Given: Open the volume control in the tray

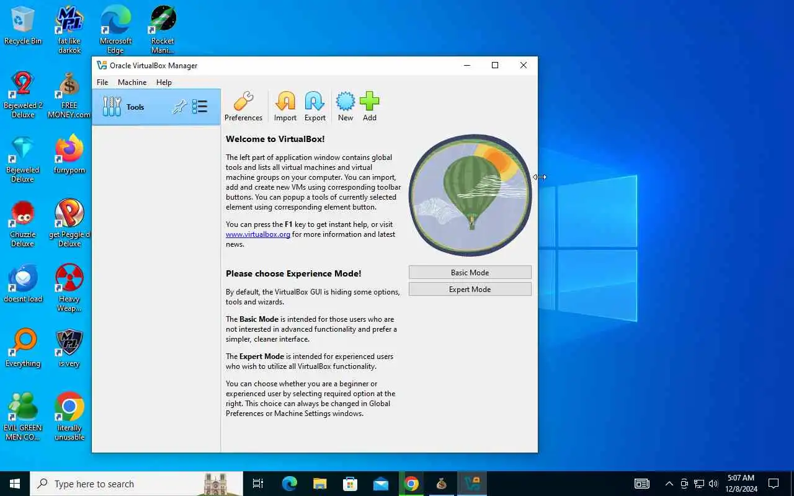Looking at the screenshot, I should point(713,484).
